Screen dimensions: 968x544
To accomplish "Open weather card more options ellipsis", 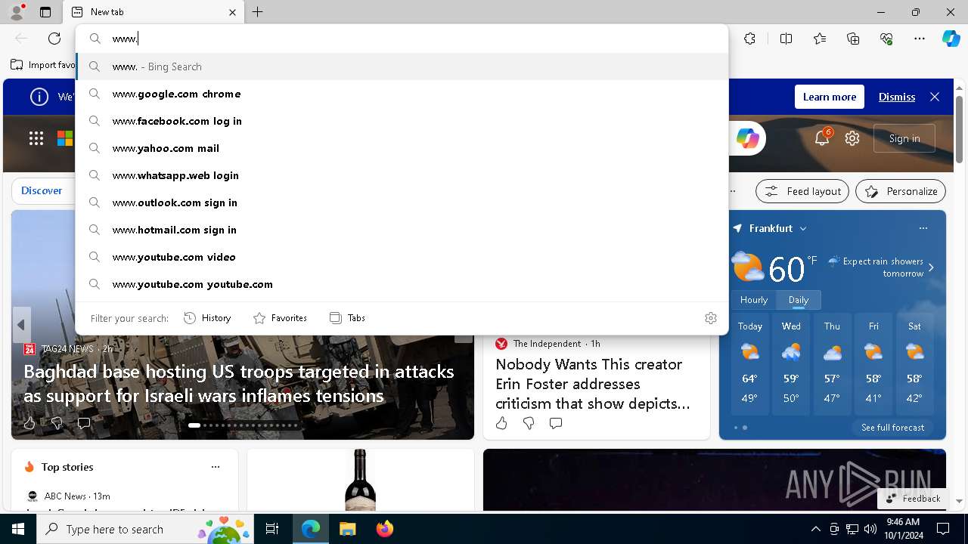I will coord(923,228).
